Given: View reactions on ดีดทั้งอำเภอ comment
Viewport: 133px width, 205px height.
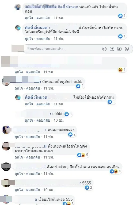Looking at the screenshot, I should tap(115, 171).
